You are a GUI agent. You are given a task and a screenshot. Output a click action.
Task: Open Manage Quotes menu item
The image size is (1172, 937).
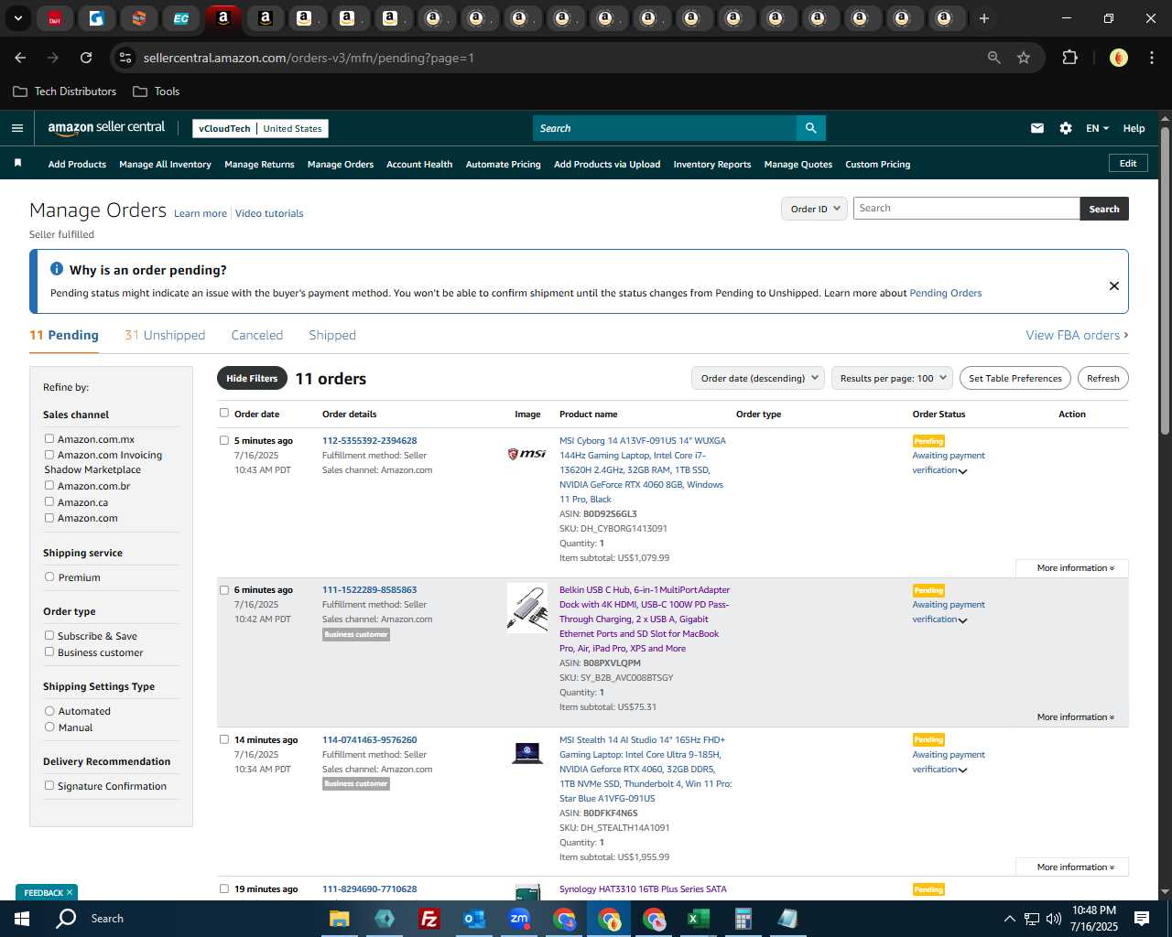(798, 165)
